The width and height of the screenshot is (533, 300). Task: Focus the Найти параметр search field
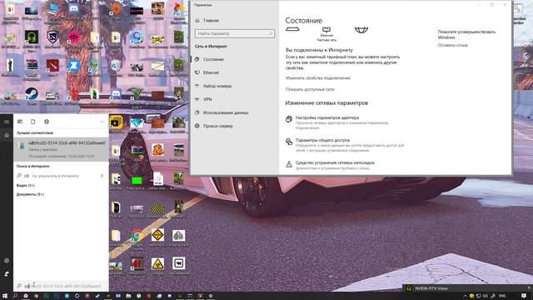[x=235, y=33]
